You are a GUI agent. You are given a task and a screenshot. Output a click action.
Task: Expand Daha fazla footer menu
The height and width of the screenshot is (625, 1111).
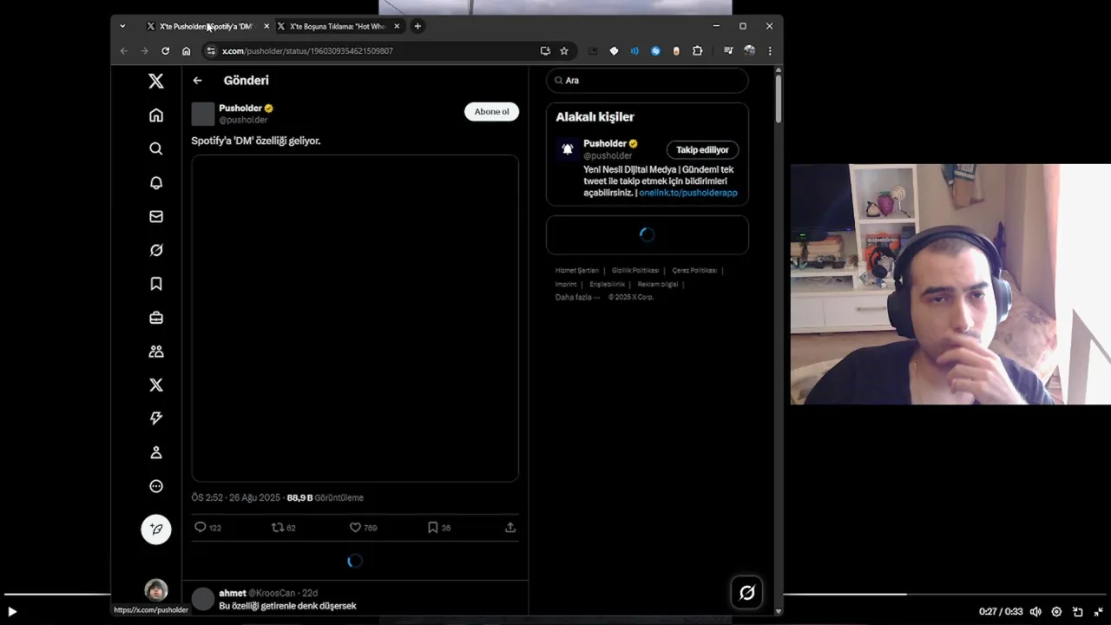point(578,297)
